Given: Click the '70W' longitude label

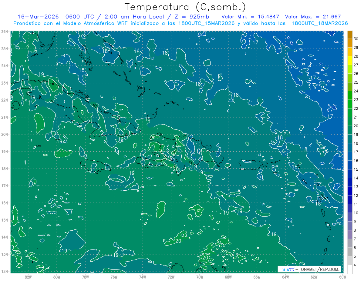Looking at the screenshot, I should pyautogui.click(x=200, y=277).
